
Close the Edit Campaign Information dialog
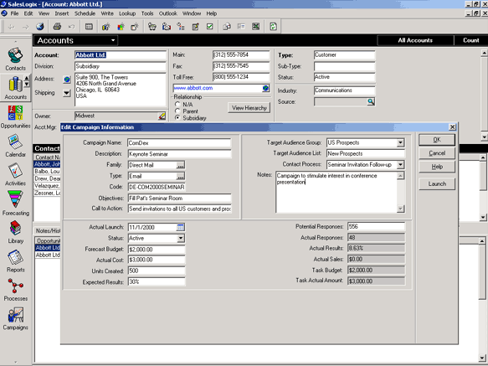point(453,127)
